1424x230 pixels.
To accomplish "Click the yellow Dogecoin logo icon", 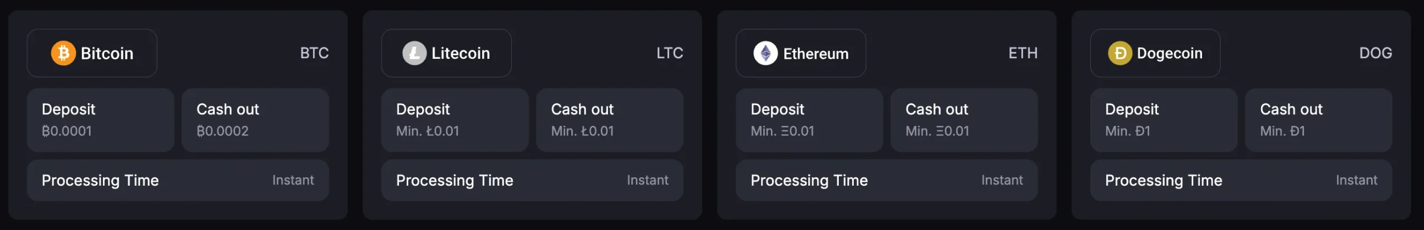I will pyautogui.click(x=1120, y=53).
